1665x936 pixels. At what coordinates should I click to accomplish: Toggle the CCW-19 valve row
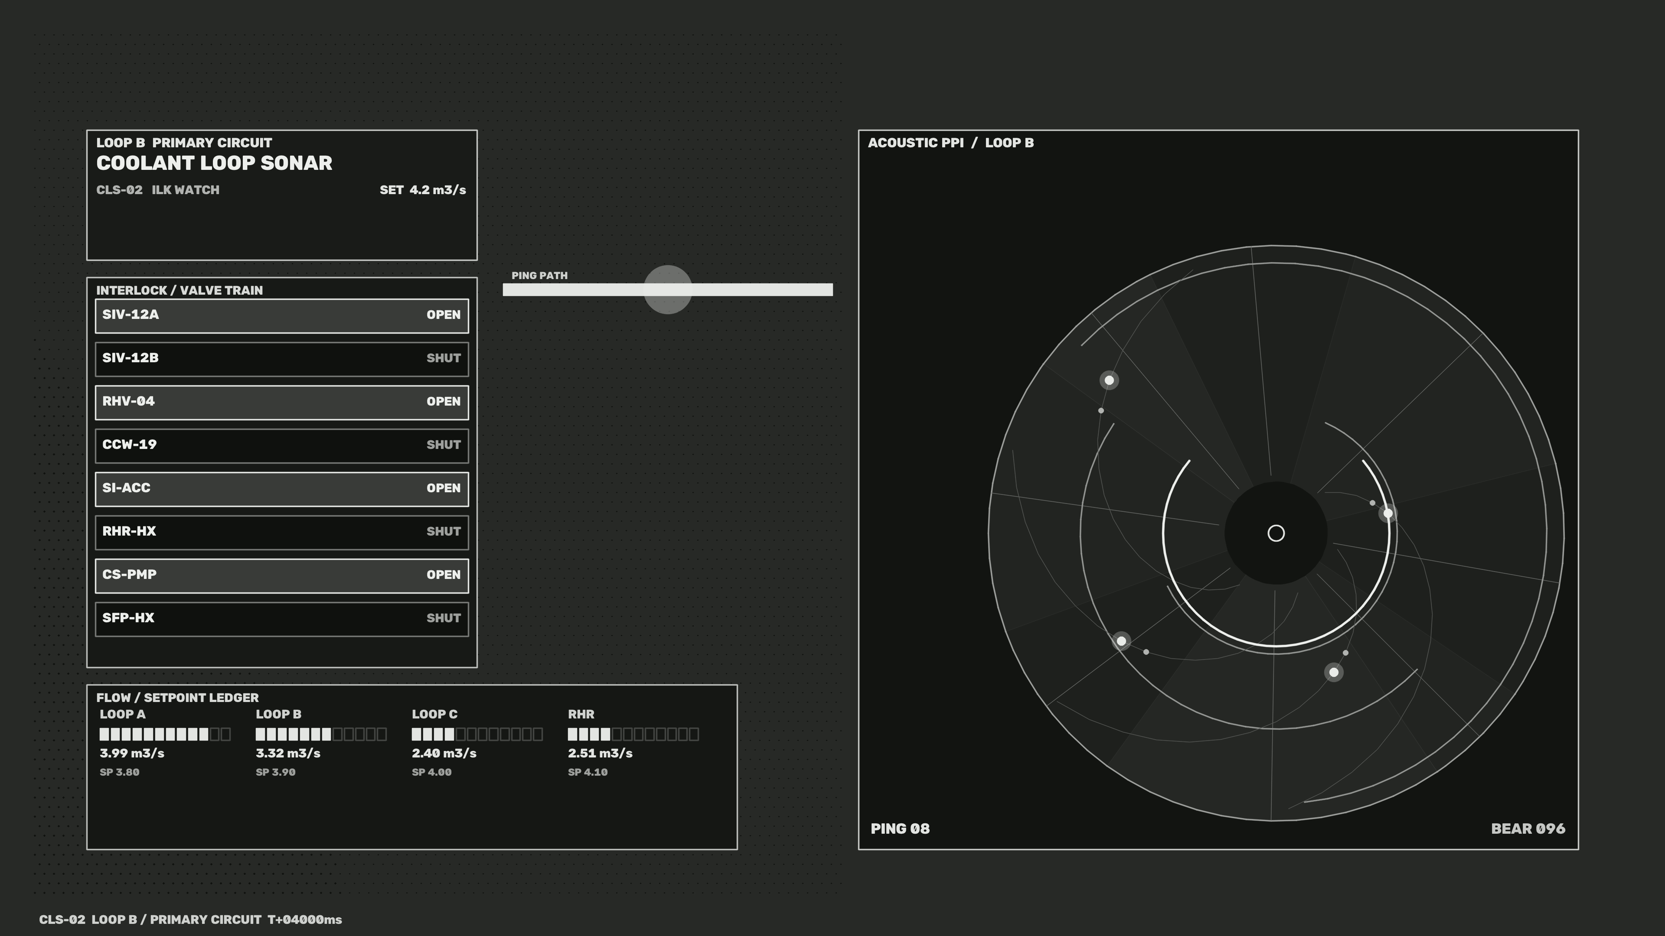pyautogui.click(x=282, y=446)
